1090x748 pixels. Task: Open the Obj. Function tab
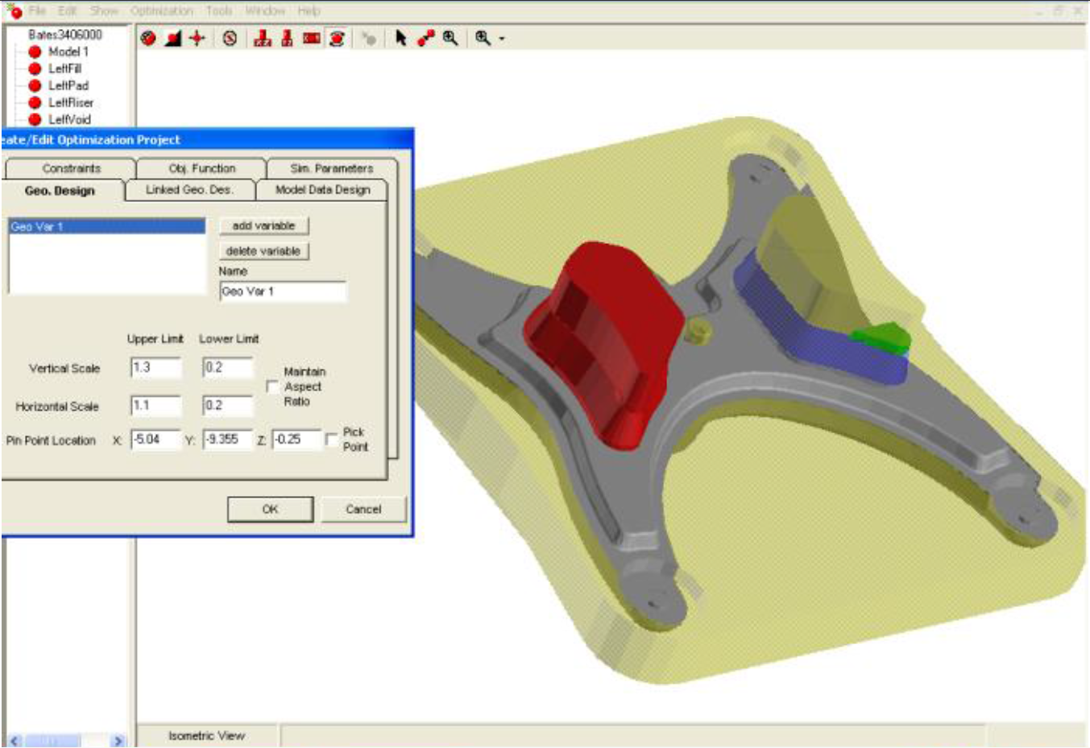tap(201, 168)
